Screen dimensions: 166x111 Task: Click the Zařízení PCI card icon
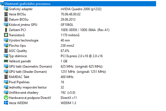click(6, 30)
